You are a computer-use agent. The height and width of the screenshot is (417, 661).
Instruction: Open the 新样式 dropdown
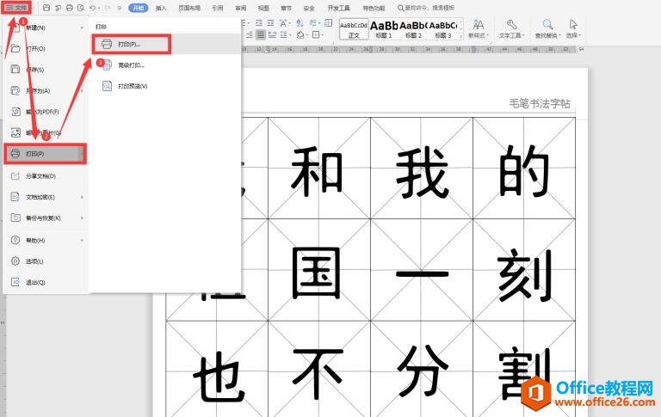click(478, 29)
